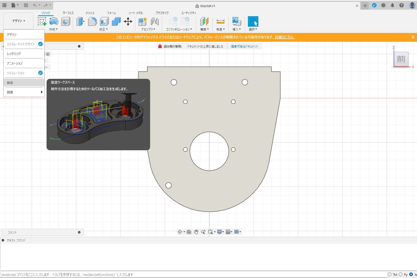Click the Measure ruler icon

coord(221,21)
